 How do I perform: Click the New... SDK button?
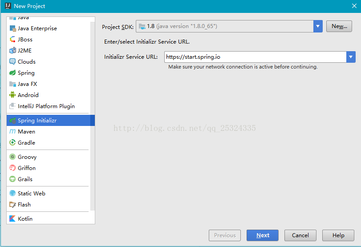pos(339,26)
